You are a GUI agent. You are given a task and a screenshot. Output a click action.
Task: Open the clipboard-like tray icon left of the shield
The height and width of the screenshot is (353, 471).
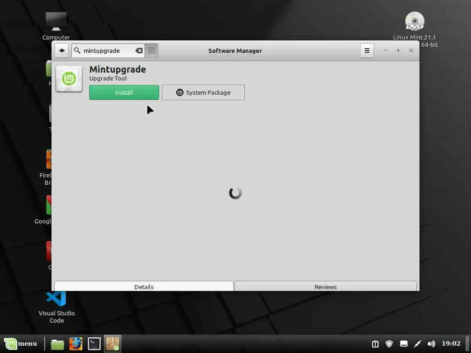(x=375, y=344)
